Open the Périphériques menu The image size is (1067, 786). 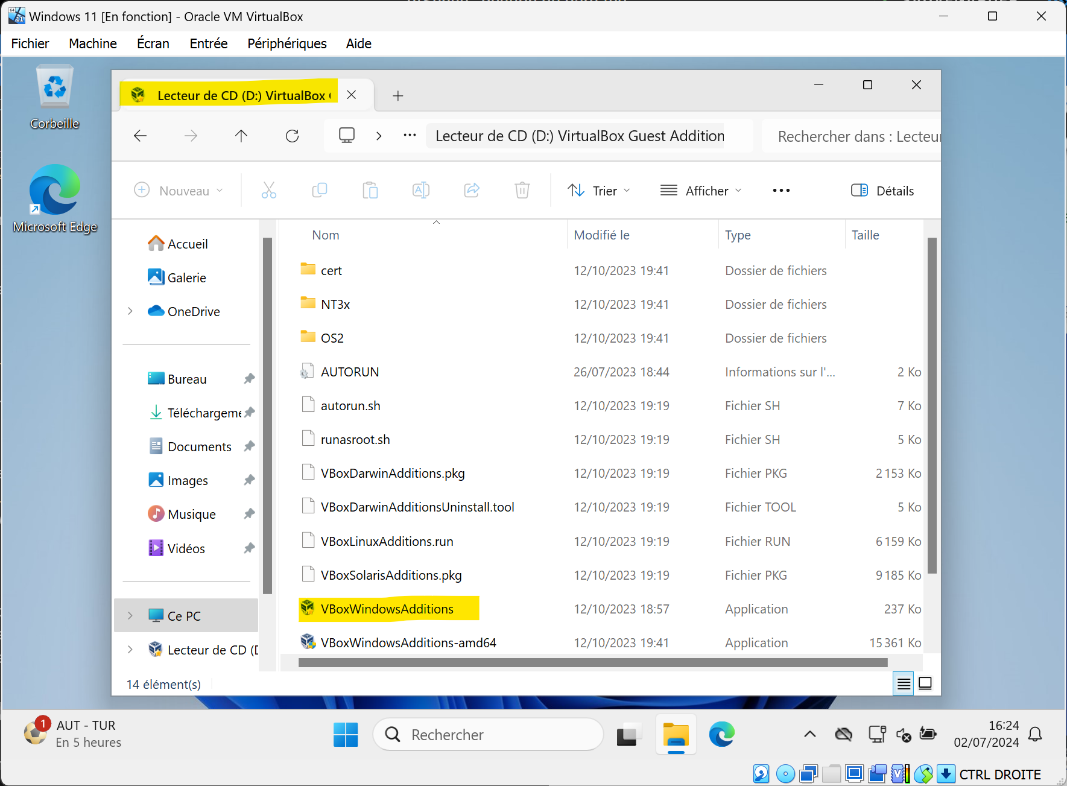click(287, 43)
